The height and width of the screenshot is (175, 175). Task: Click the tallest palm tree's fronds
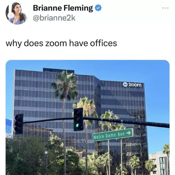[65, 85]
